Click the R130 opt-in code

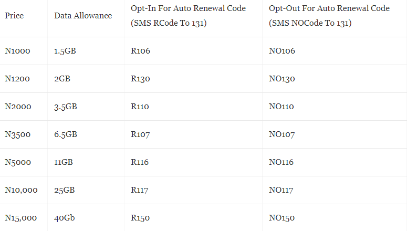[x=140, y=79]
